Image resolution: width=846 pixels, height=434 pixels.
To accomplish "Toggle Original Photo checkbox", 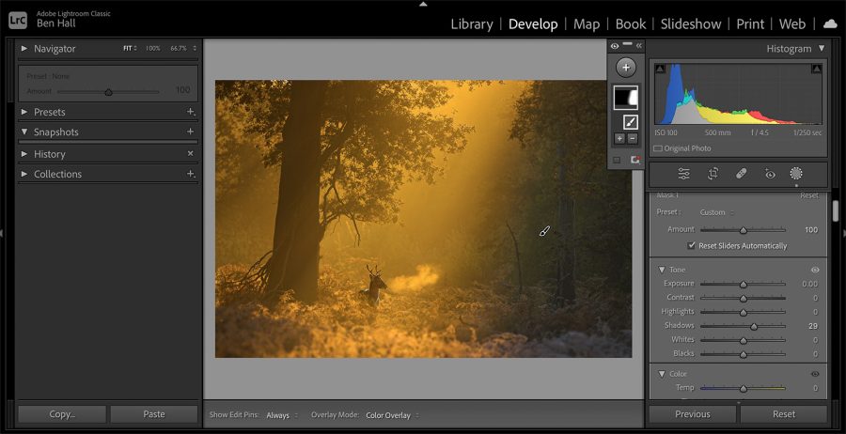I will pos(658,148).
